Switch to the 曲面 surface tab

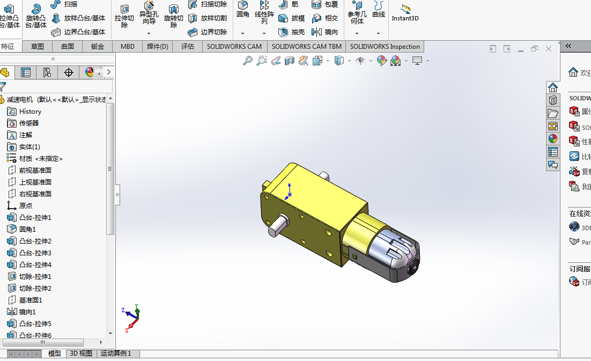[x=68, y=46]
